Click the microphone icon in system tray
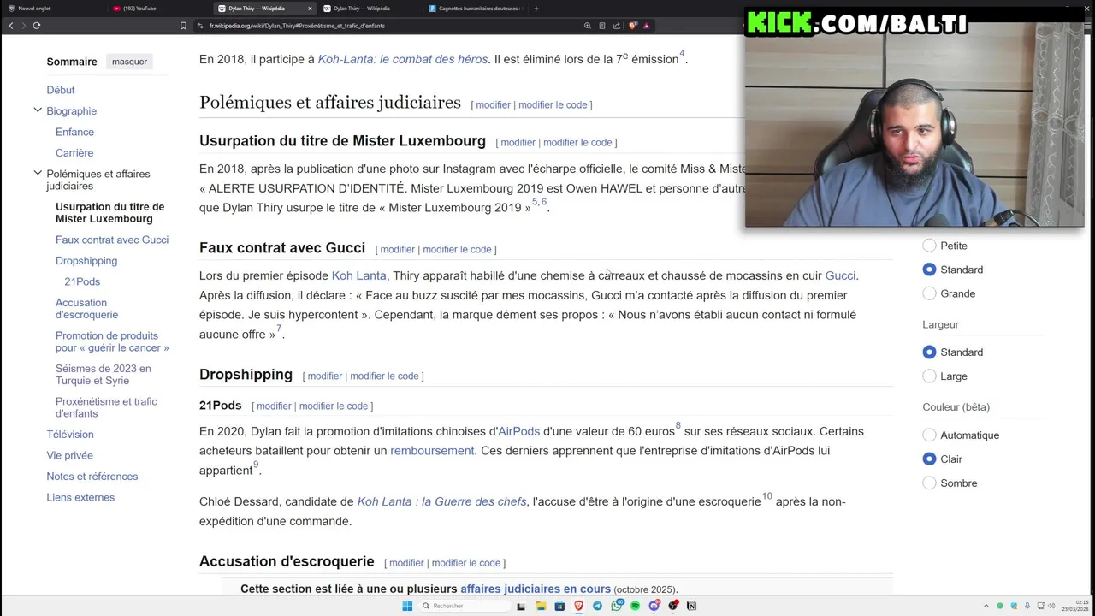This screenshot has height=616, width=1095. coord(1027,606)
